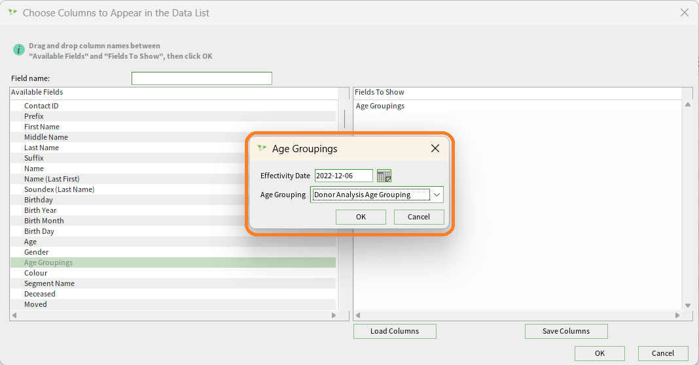Image resolution: width=699 pixels, height=365 pixels.
Task: Select Age Groupings in Fields To Show
Action: coord(380,106)
